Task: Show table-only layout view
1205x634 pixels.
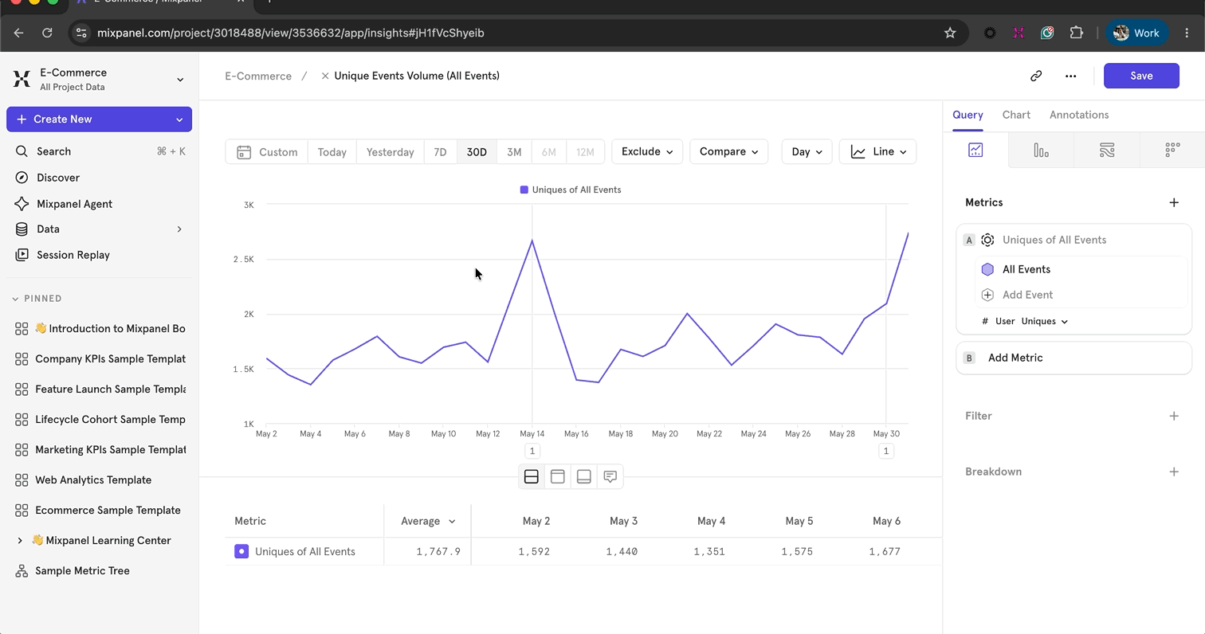Action: pyautogui.click(x=584, y=476)
